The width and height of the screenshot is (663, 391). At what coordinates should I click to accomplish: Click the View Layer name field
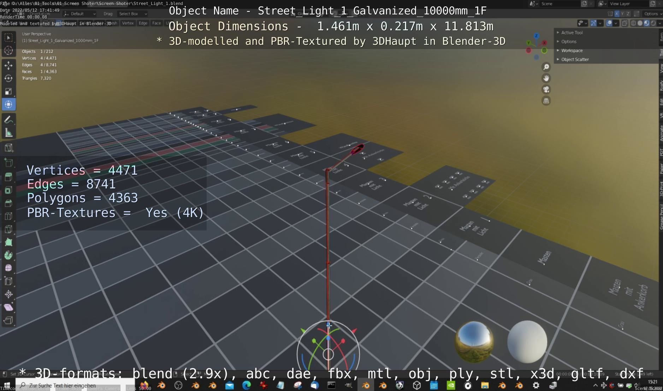click(x=629, y=4)
